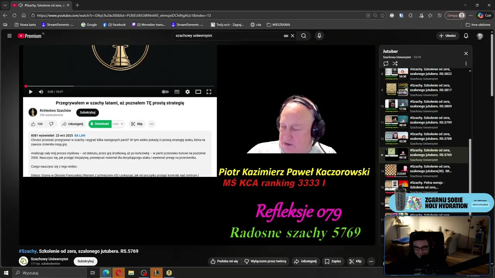Image resolution: width=495 pixels, height=278 pixels.
Task: Open embedded player settings gear
Action: pyautogui.click(x=188, y=92)
